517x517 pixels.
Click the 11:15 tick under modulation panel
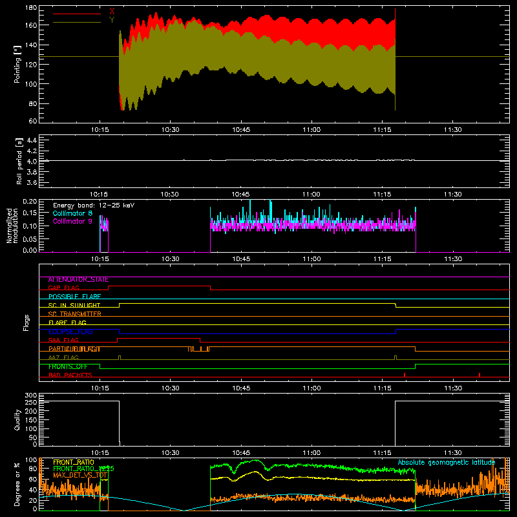click(x=382, y=259)
